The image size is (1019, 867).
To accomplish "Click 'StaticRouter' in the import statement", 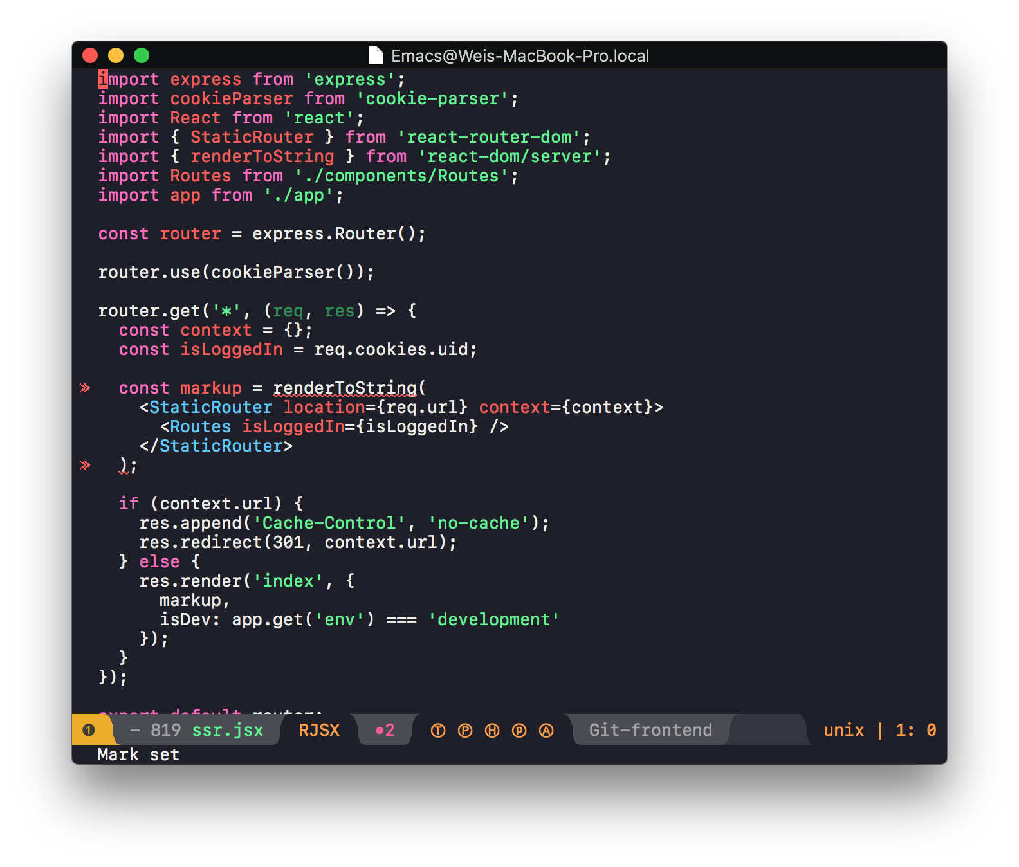I will pyautogui.click(x=252, y=137).
